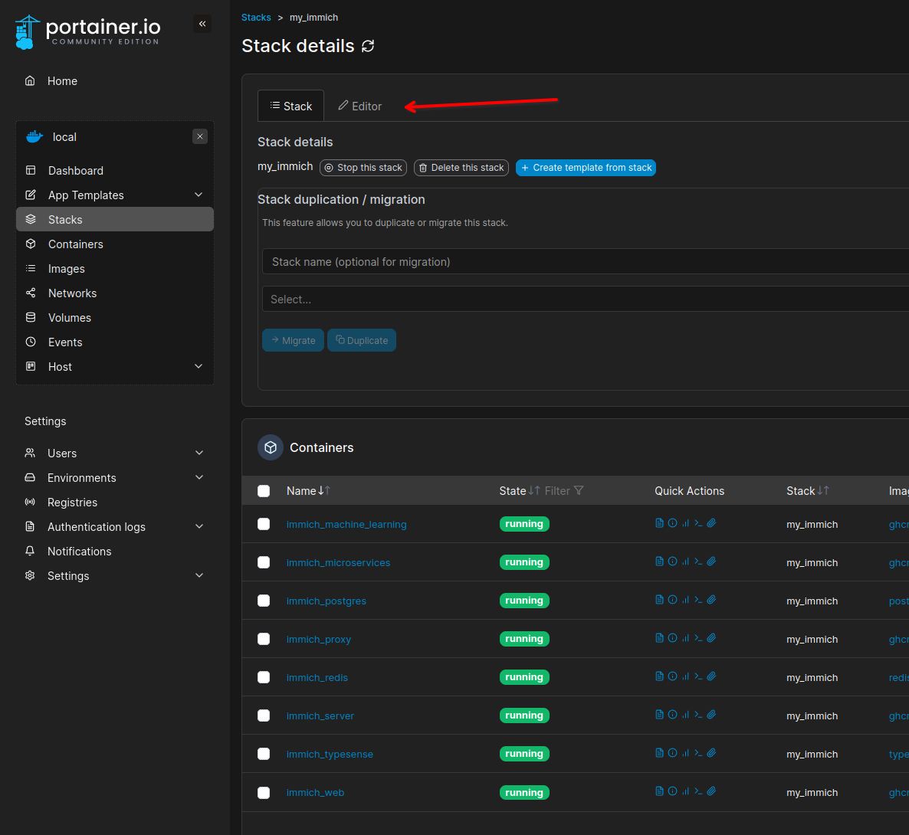Image resolution: width=909 pixels, height=835 pixels.
Task: Open exec console for immich_postgres
Action: (x=698, y=600)
